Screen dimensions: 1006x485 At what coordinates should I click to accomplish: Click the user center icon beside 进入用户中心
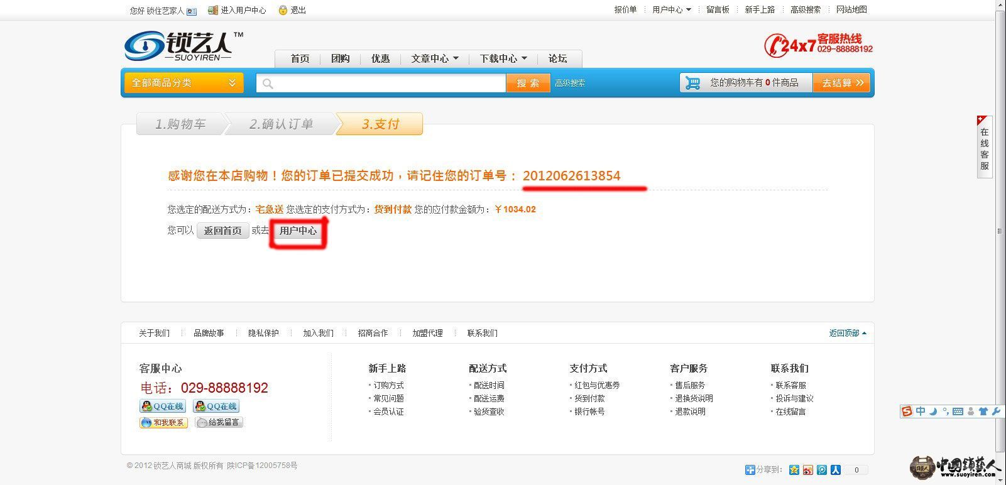point(213,10)
